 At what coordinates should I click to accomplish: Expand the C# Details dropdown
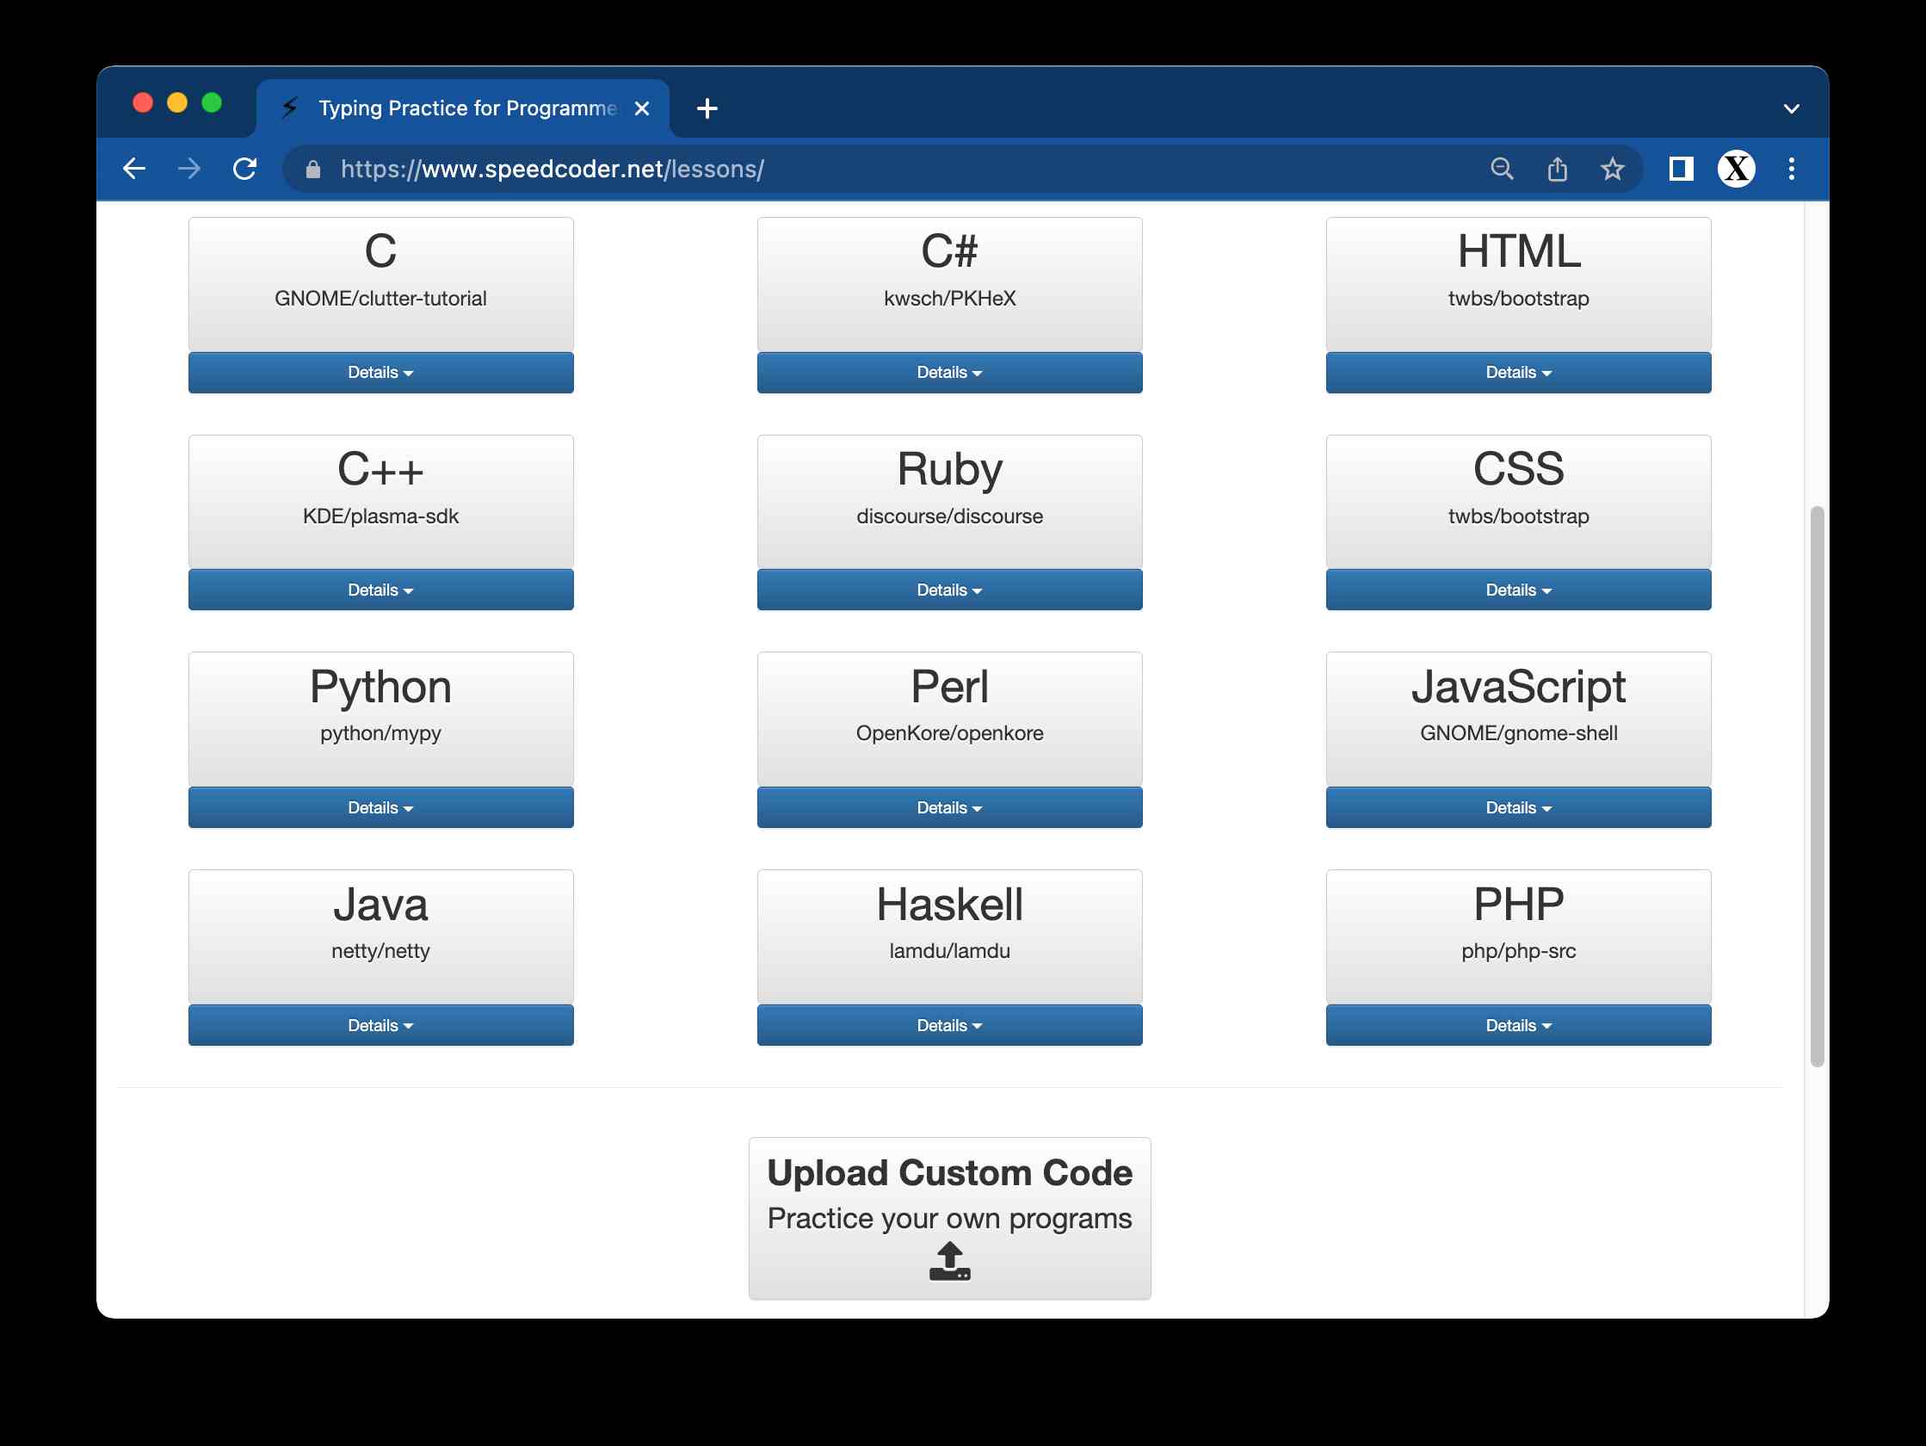tap(948, 371)
